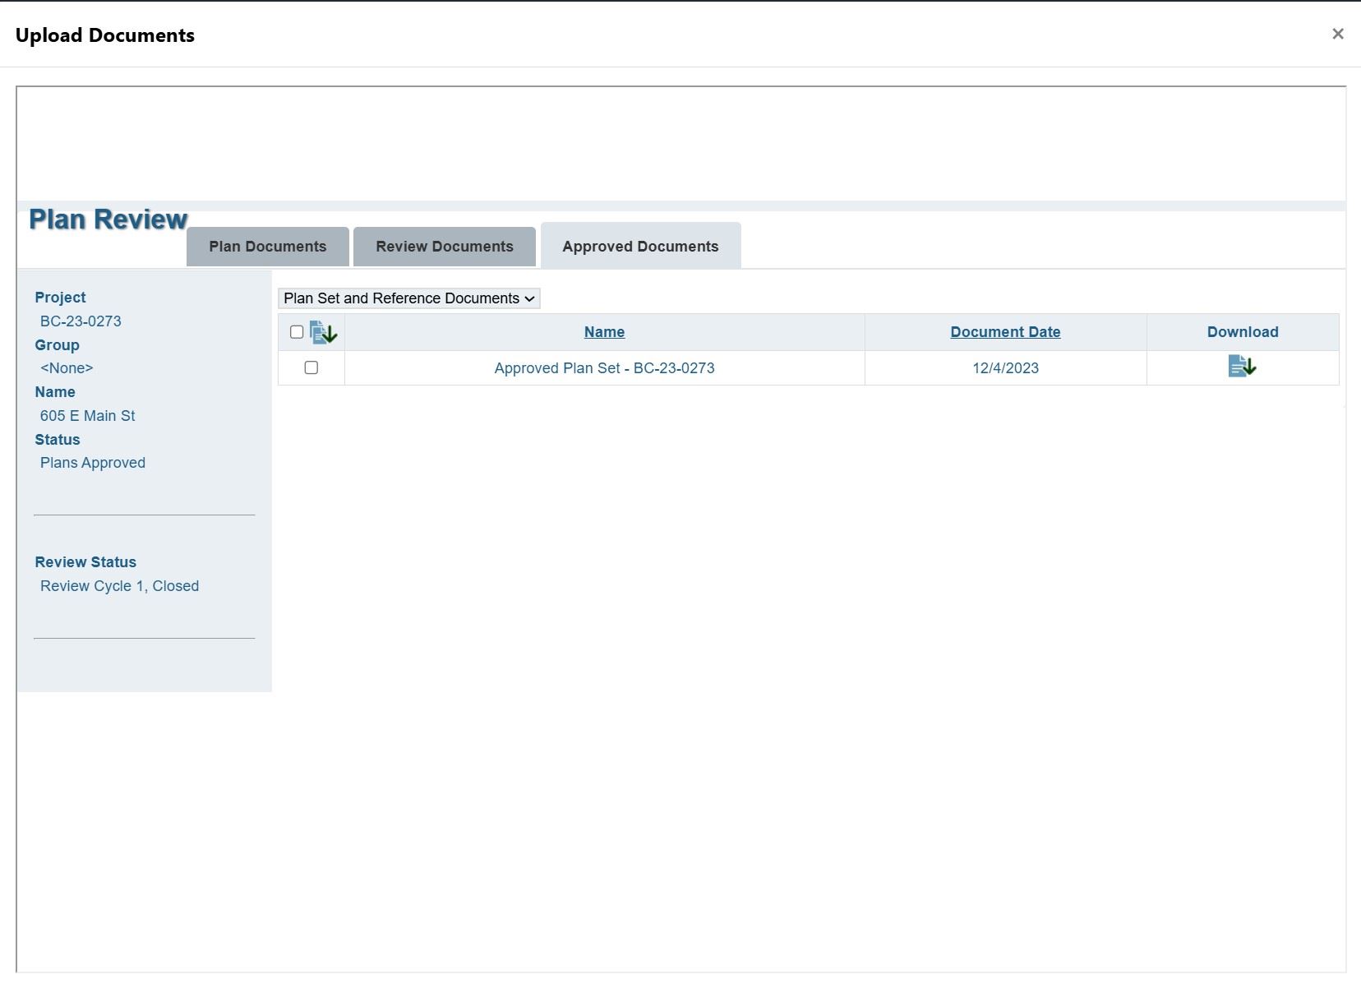Screen dimensions: 1361x993
Task: Click the 12/4/2023 document date cell
Action: [x=1005, y=368]
